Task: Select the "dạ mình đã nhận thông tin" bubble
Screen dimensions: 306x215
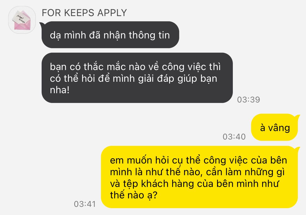Action: click(110, 35)
